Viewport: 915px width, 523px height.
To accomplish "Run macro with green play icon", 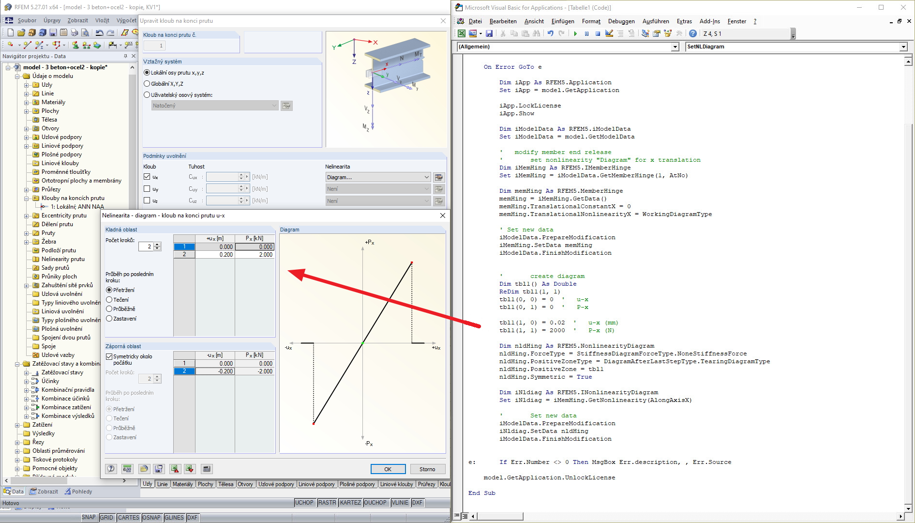I will [x=575, y=33].
